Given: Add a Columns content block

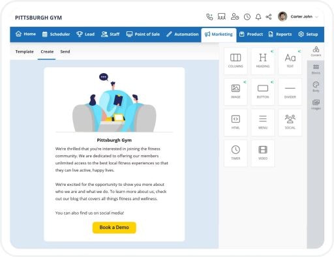Looking at the screenshot, I should (x=235, y=61).
